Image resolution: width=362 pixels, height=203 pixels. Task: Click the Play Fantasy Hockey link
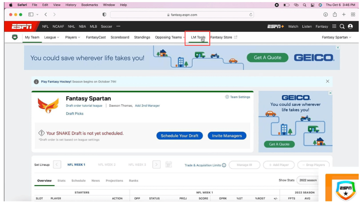click(56, 81)
